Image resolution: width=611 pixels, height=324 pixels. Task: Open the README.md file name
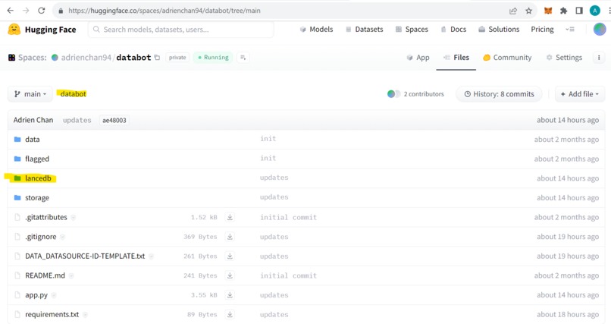pos(45,275)
